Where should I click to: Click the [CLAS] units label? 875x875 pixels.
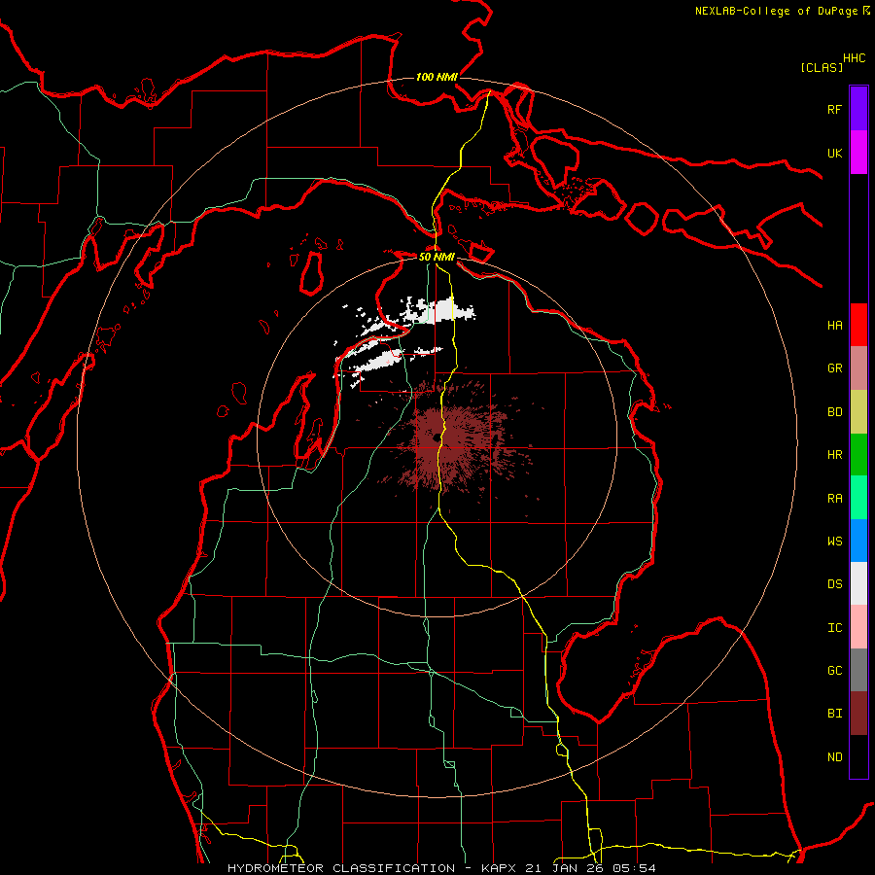(x=822, y=67)
